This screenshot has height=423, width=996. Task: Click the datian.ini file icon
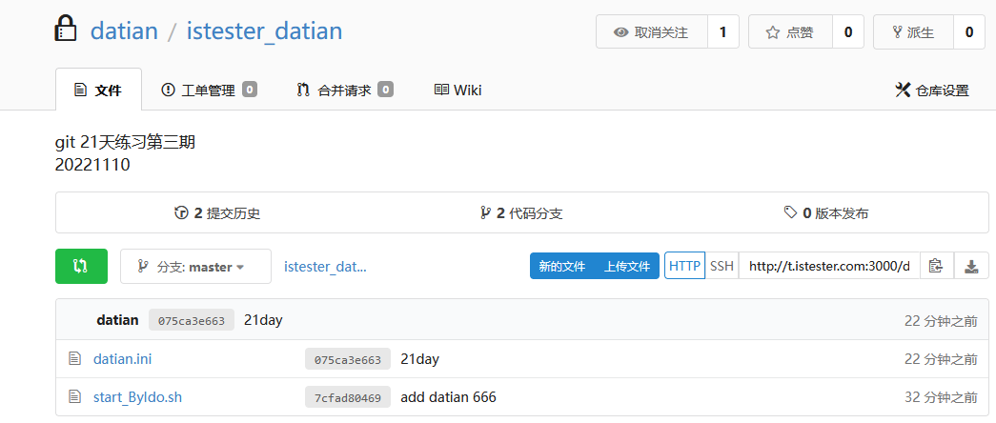[x=75, y=359]
